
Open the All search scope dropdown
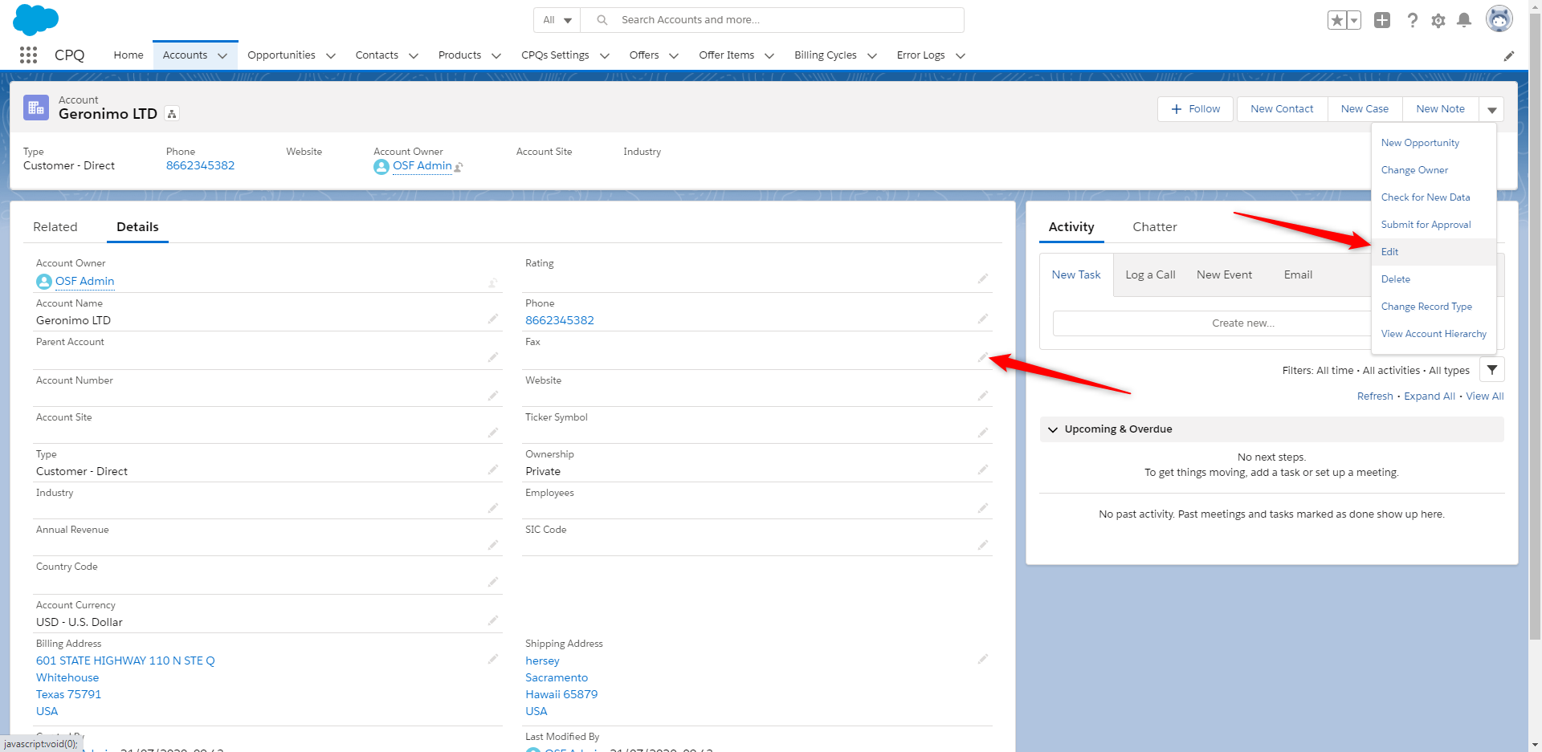click(x=557, y=20)
